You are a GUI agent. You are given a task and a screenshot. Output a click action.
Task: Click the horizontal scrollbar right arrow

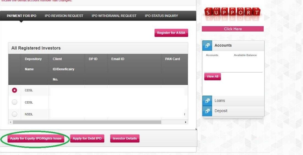[185, 122]
